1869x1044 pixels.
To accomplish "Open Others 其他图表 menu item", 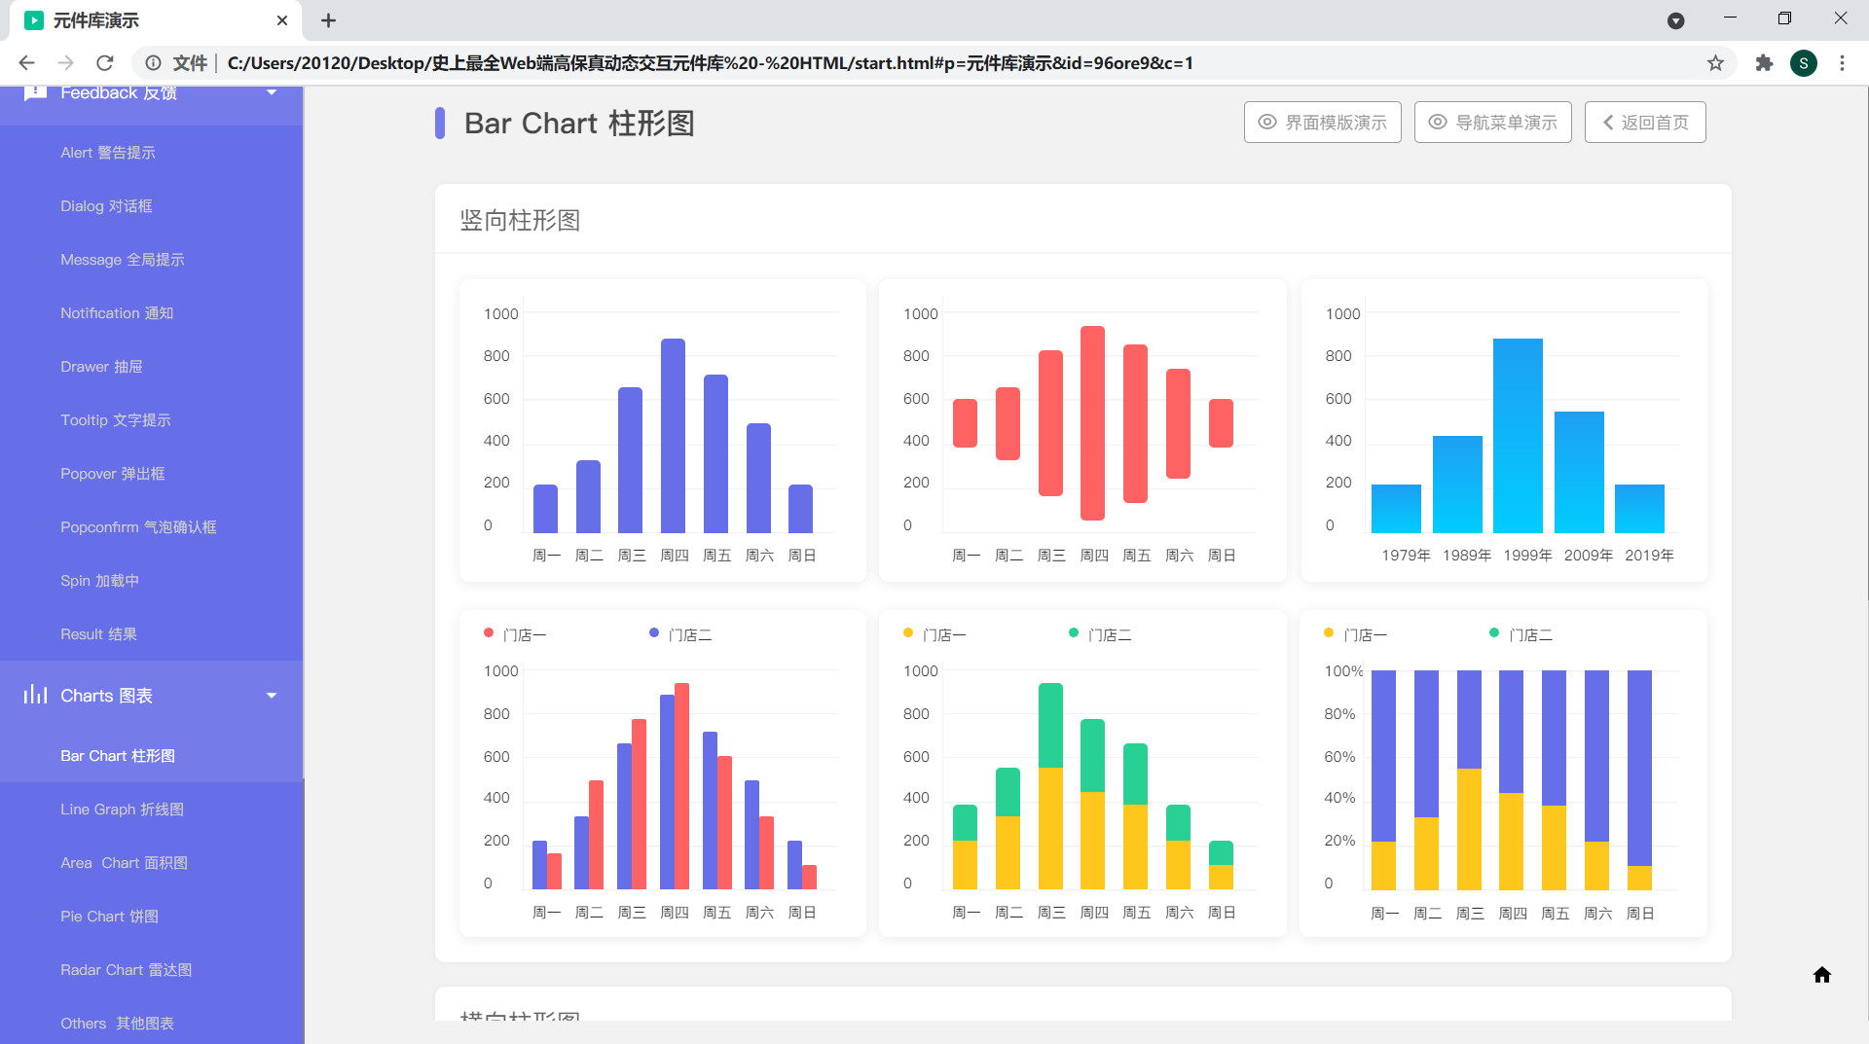I will [x=117, y=1024].
